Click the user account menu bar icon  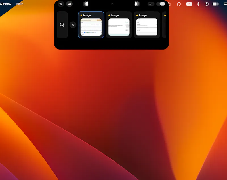(207, 4)
